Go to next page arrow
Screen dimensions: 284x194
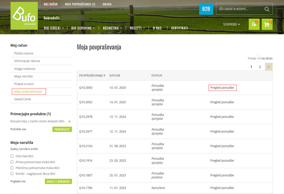pyautogui.click(x=269, y=67)
